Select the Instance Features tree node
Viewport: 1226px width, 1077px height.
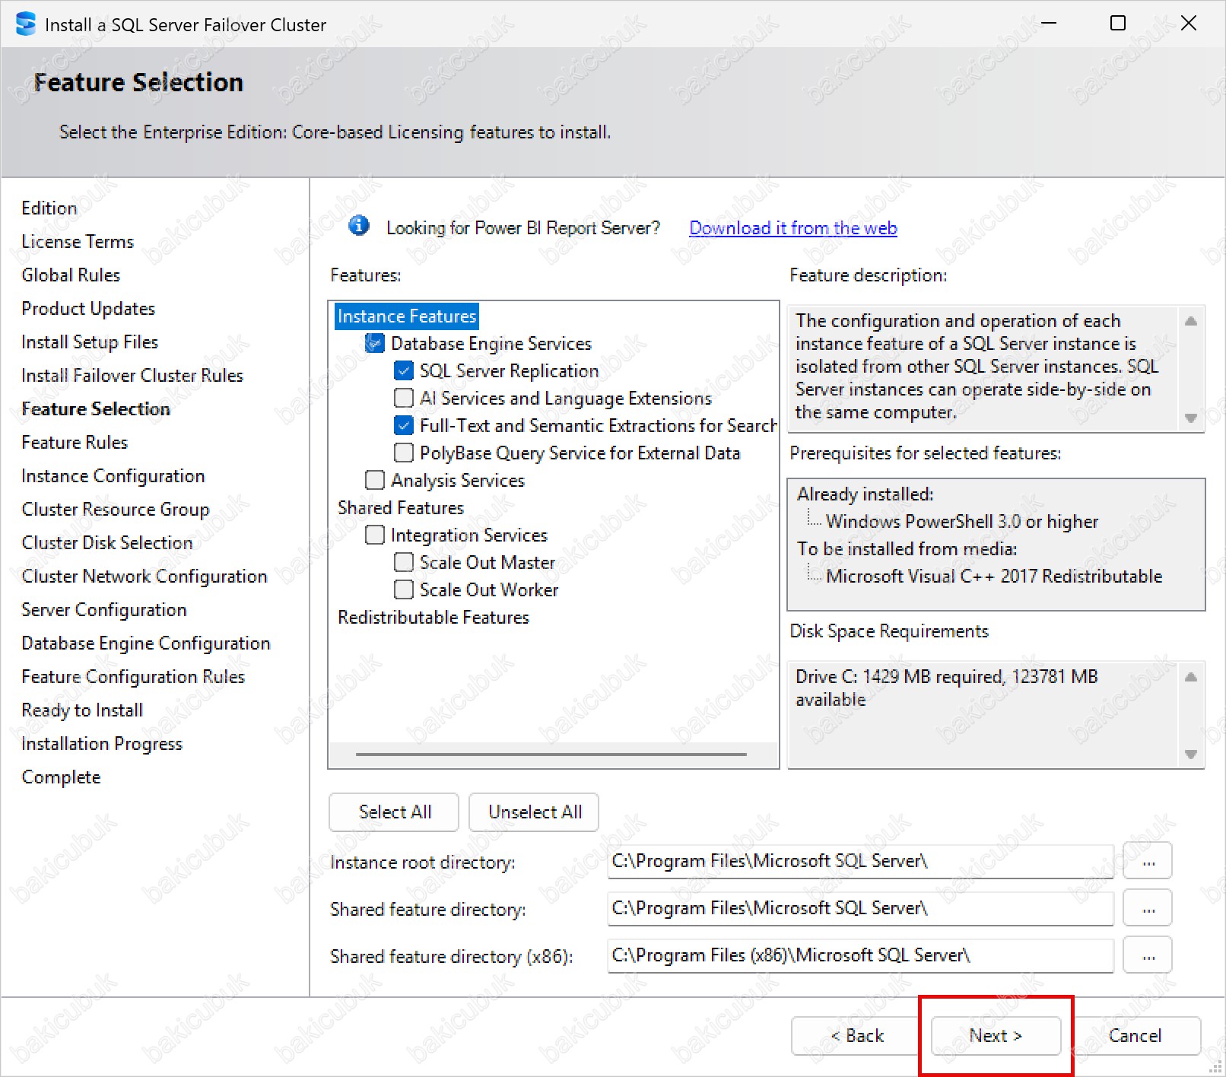[x=407, y=316]
